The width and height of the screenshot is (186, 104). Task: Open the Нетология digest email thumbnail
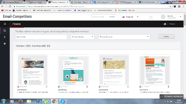114,70
